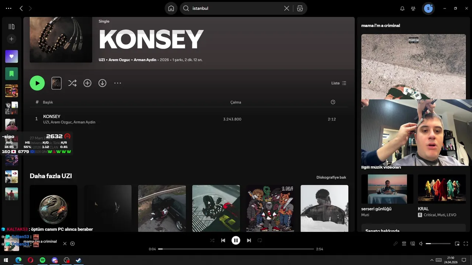
Task: Open Liked Songs heart playlist
Action: coord(11,56)
